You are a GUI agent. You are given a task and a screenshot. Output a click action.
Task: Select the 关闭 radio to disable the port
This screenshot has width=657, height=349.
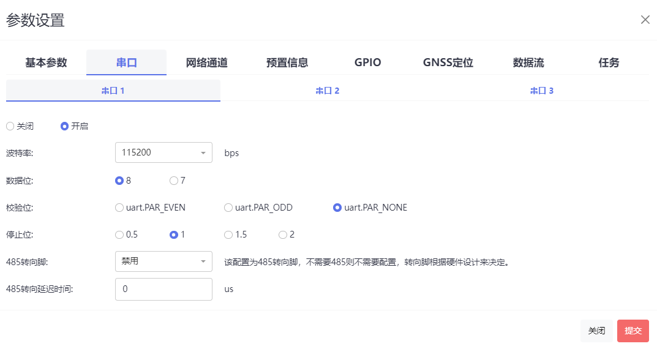[x=10, y=126]
